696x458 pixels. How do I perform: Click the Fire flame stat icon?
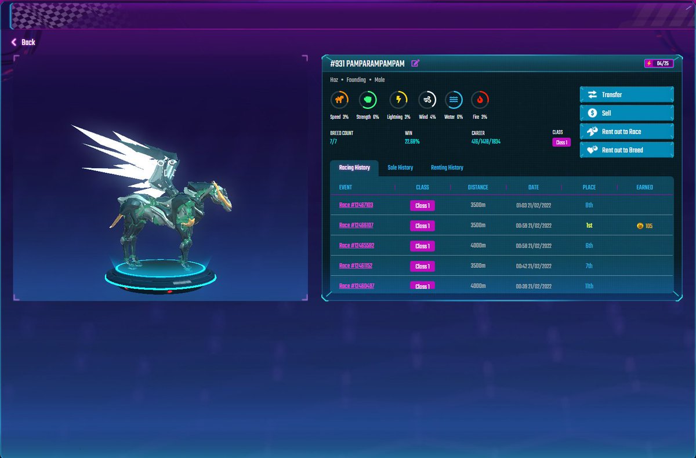480,100
